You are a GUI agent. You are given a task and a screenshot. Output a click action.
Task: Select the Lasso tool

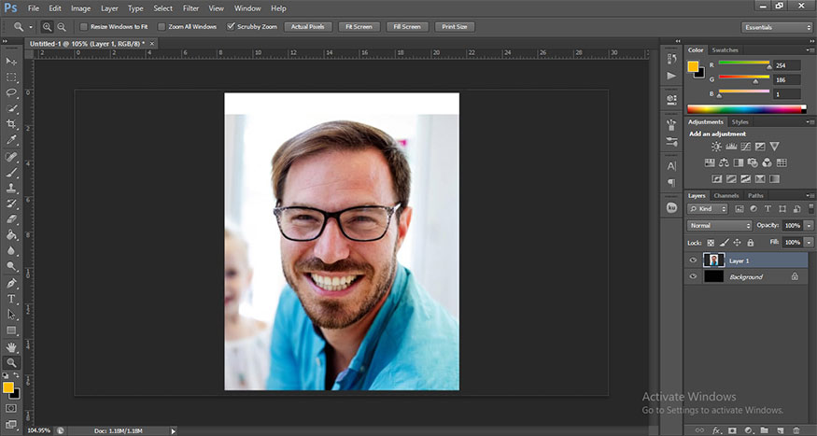click(11, 92)
